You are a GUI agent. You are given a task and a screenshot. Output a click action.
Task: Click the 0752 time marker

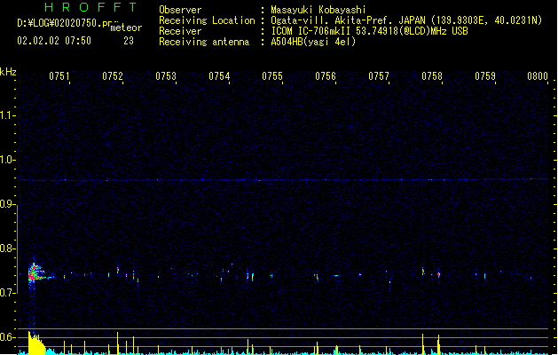click(113, 76)
